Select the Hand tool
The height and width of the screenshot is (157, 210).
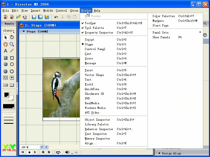coord(6,44)
